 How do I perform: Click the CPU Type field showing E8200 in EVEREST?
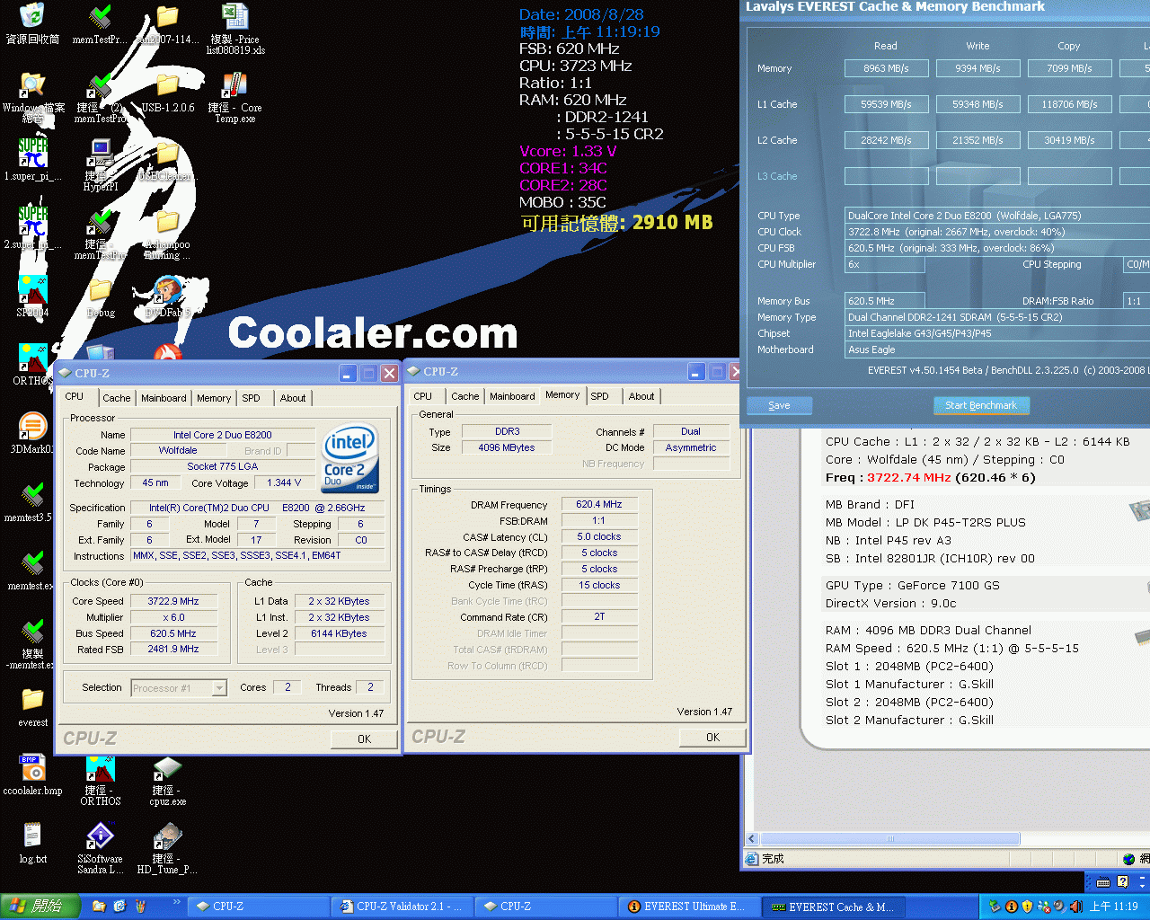click(997, 216)
